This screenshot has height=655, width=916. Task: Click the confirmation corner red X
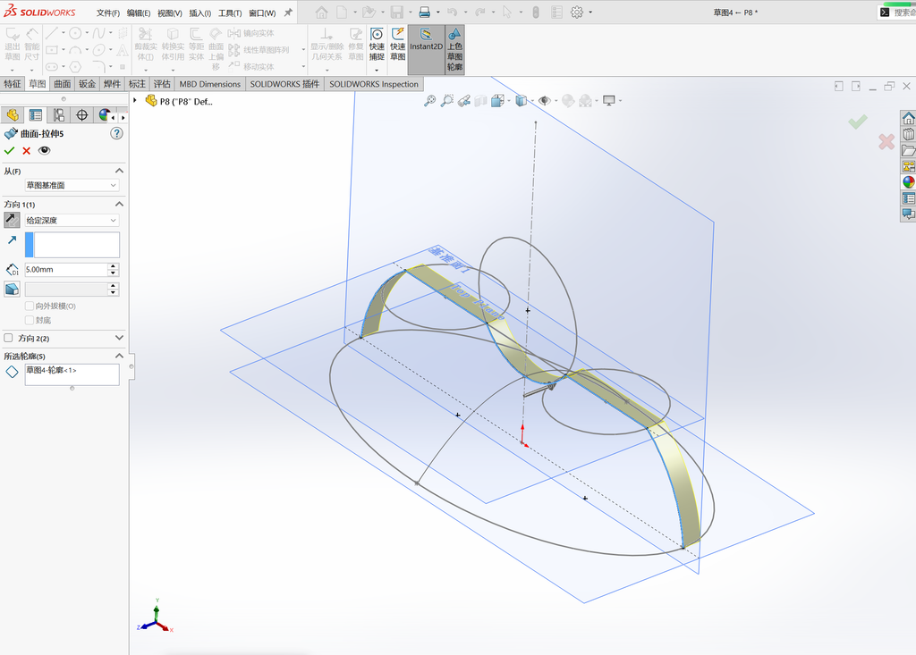pos(886,141)
